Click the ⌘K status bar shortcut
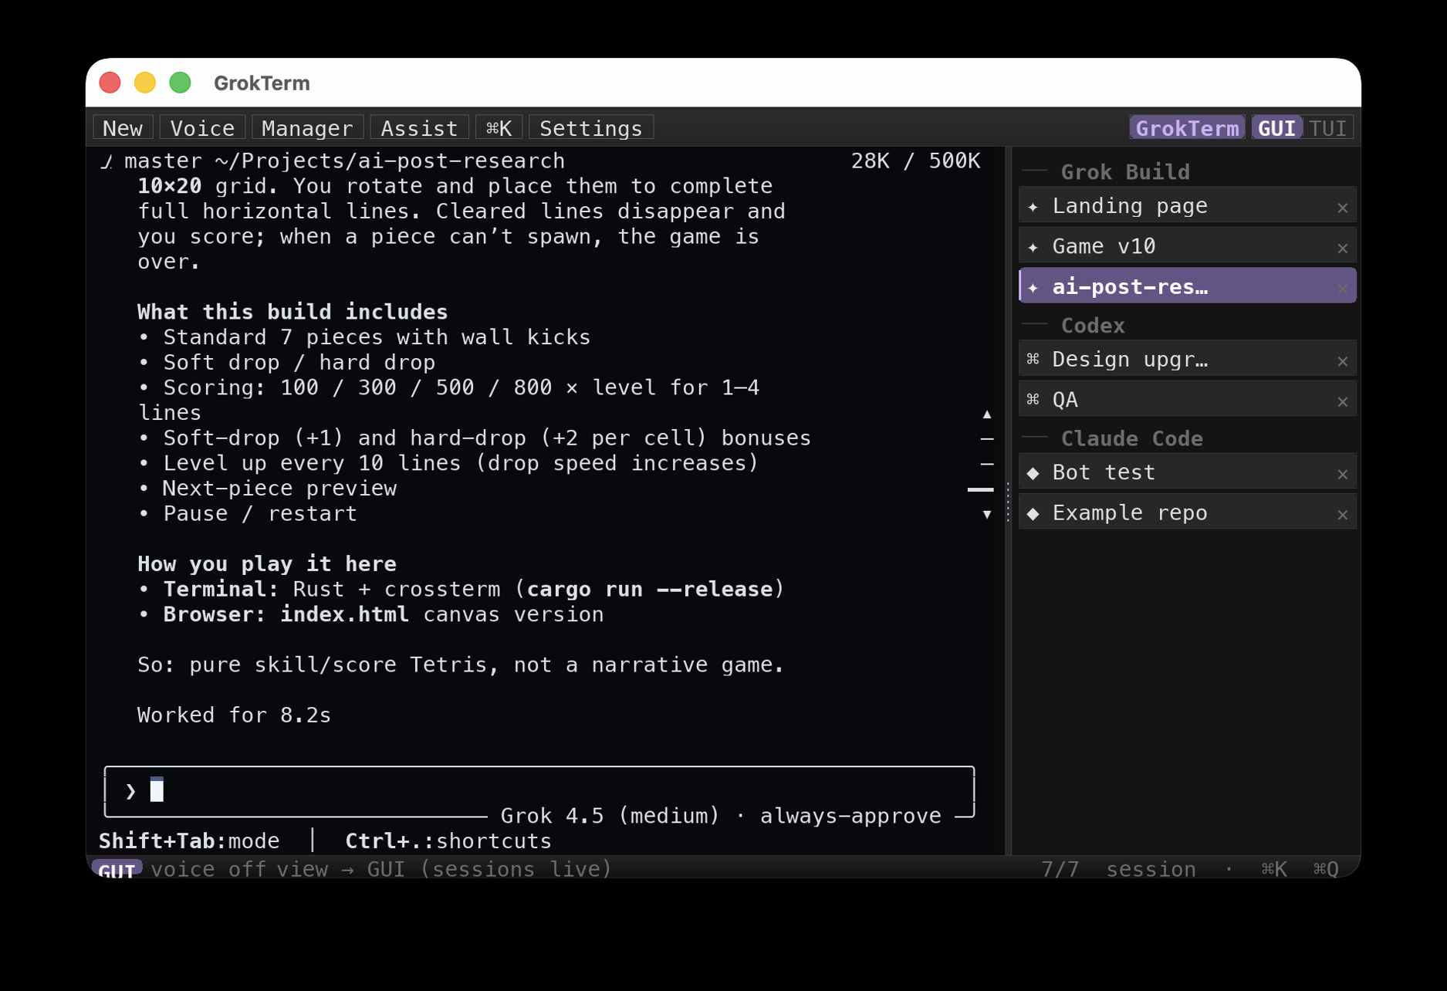 click(1274, 869)
